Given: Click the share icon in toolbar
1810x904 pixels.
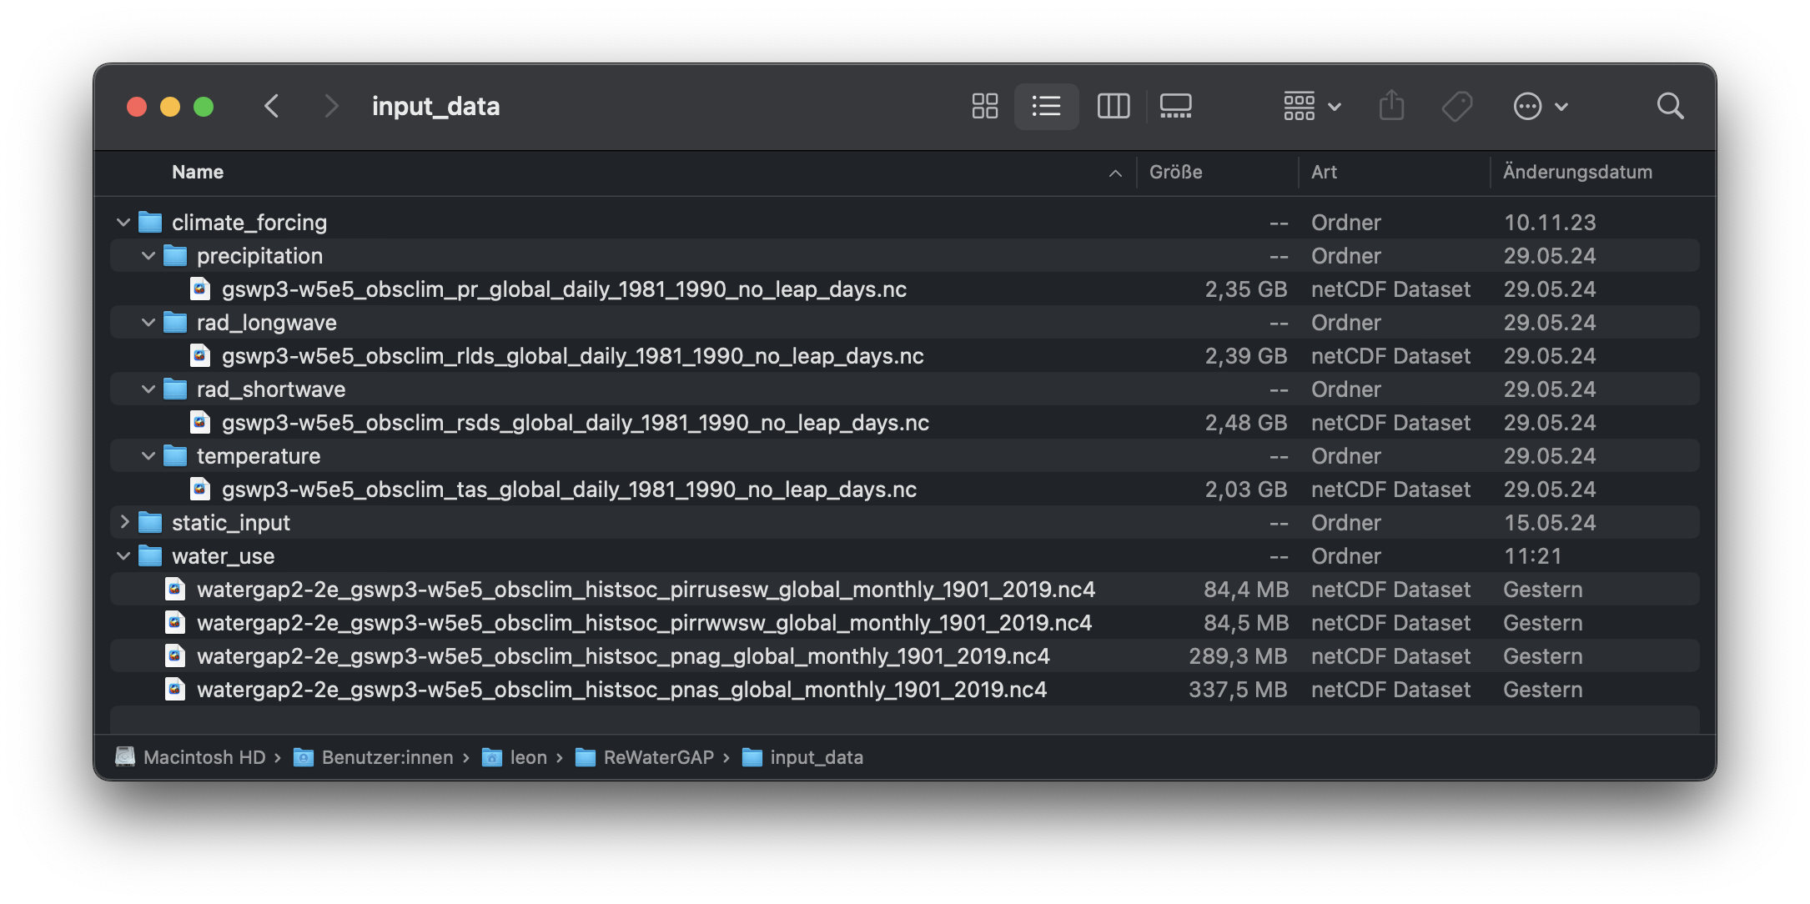Looking at the screenshot, I should point(1391,106).
